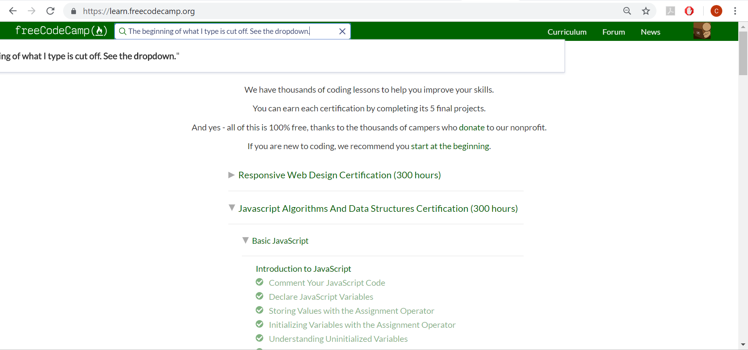Click the browser address bar URL
The image size is (748, 350).
click(139, 11)
